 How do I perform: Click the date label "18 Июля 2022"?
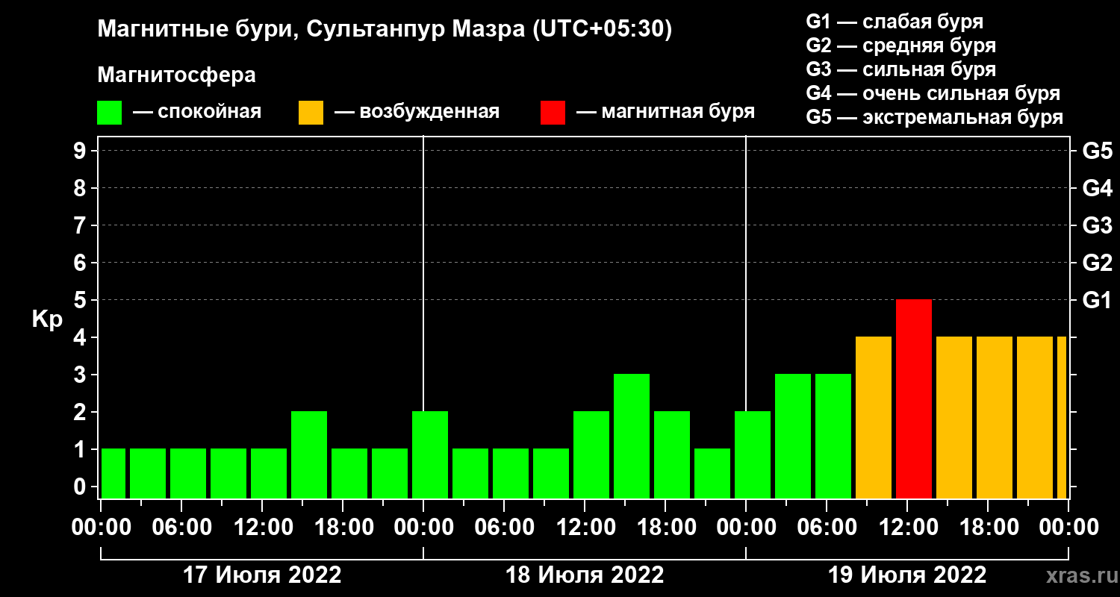click(585, 575)
